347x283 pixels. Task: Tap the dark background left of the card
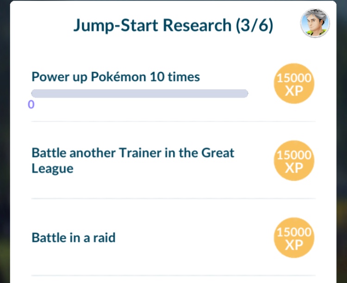click(x=5, y=139)
